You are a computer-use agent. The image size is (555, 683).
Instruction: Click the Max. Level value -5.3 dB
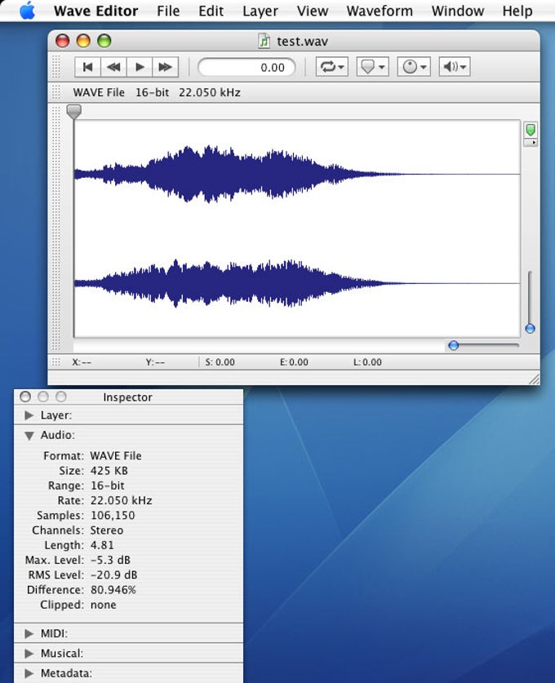coord(110,560)
